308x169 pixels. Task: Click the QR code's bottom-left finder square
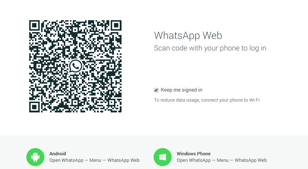[x=35, y=107]
